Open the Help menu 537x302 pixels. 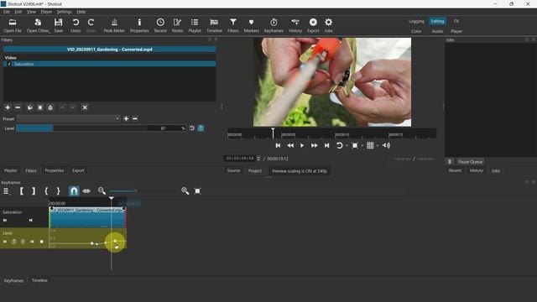[81, 12]
